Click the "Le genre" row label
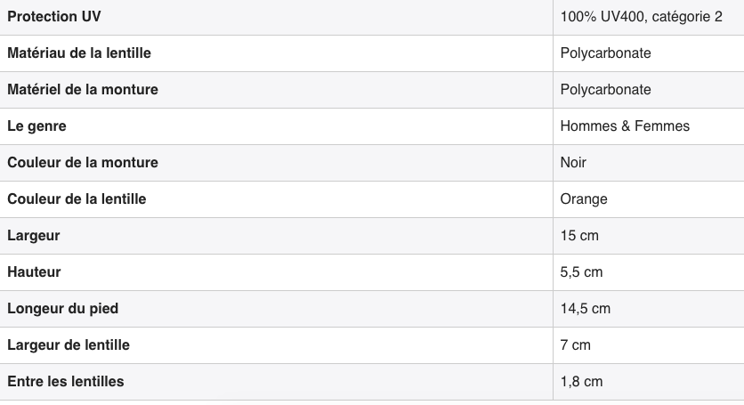 click(36, 126)
